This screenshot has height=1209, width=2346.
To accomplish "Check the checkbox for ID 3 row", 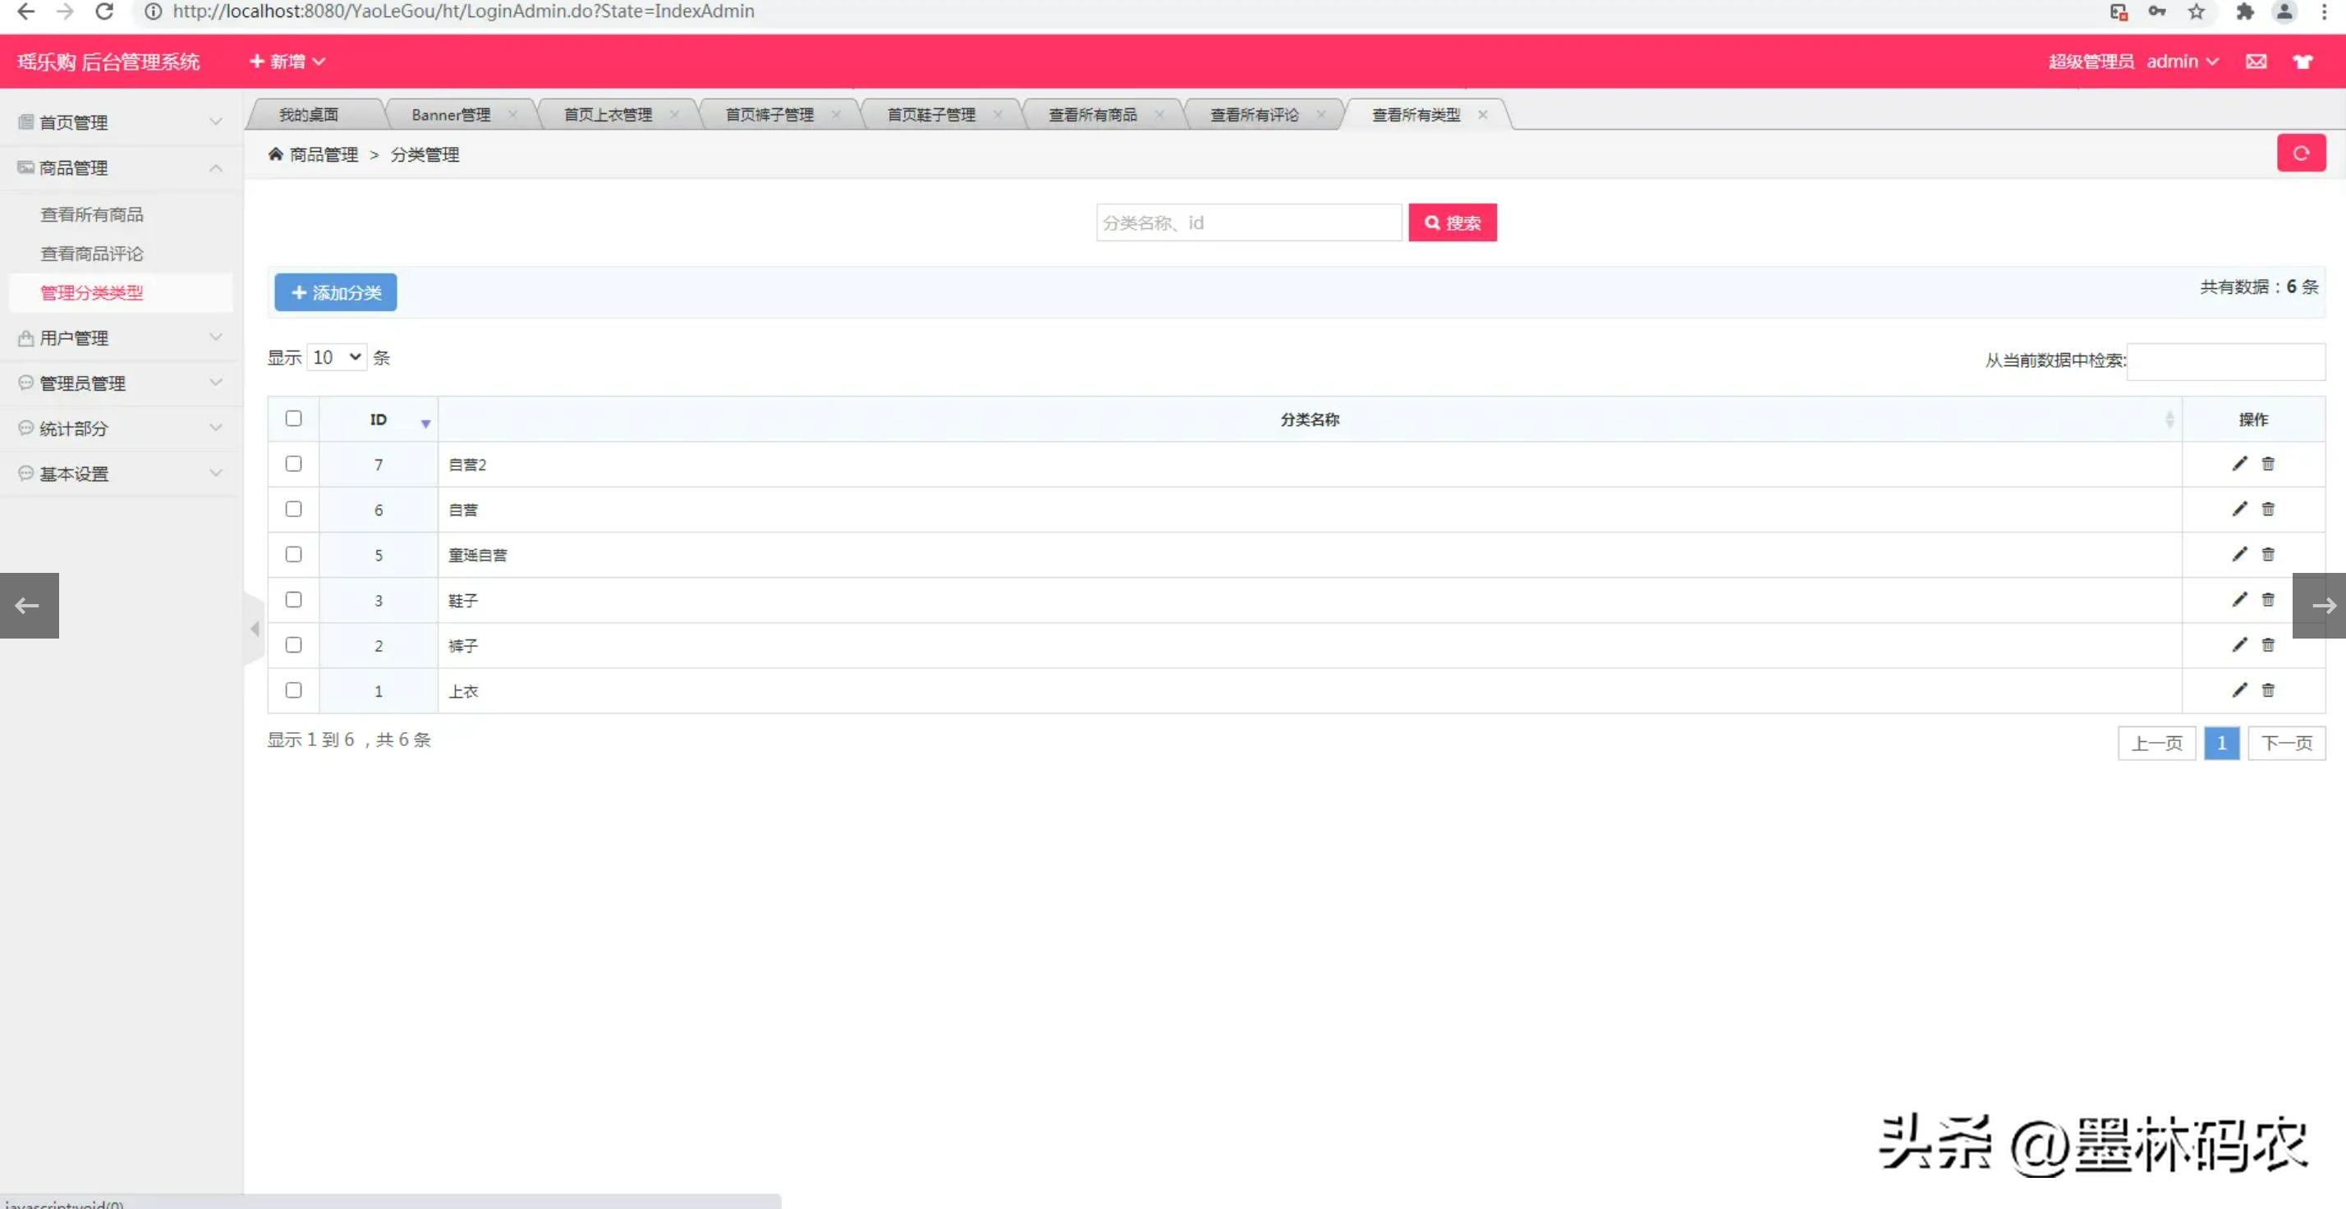I will click(x=293, y=599).
